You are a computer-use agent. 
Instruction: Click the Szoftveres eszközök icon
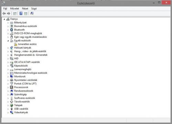tap(12, 98)
